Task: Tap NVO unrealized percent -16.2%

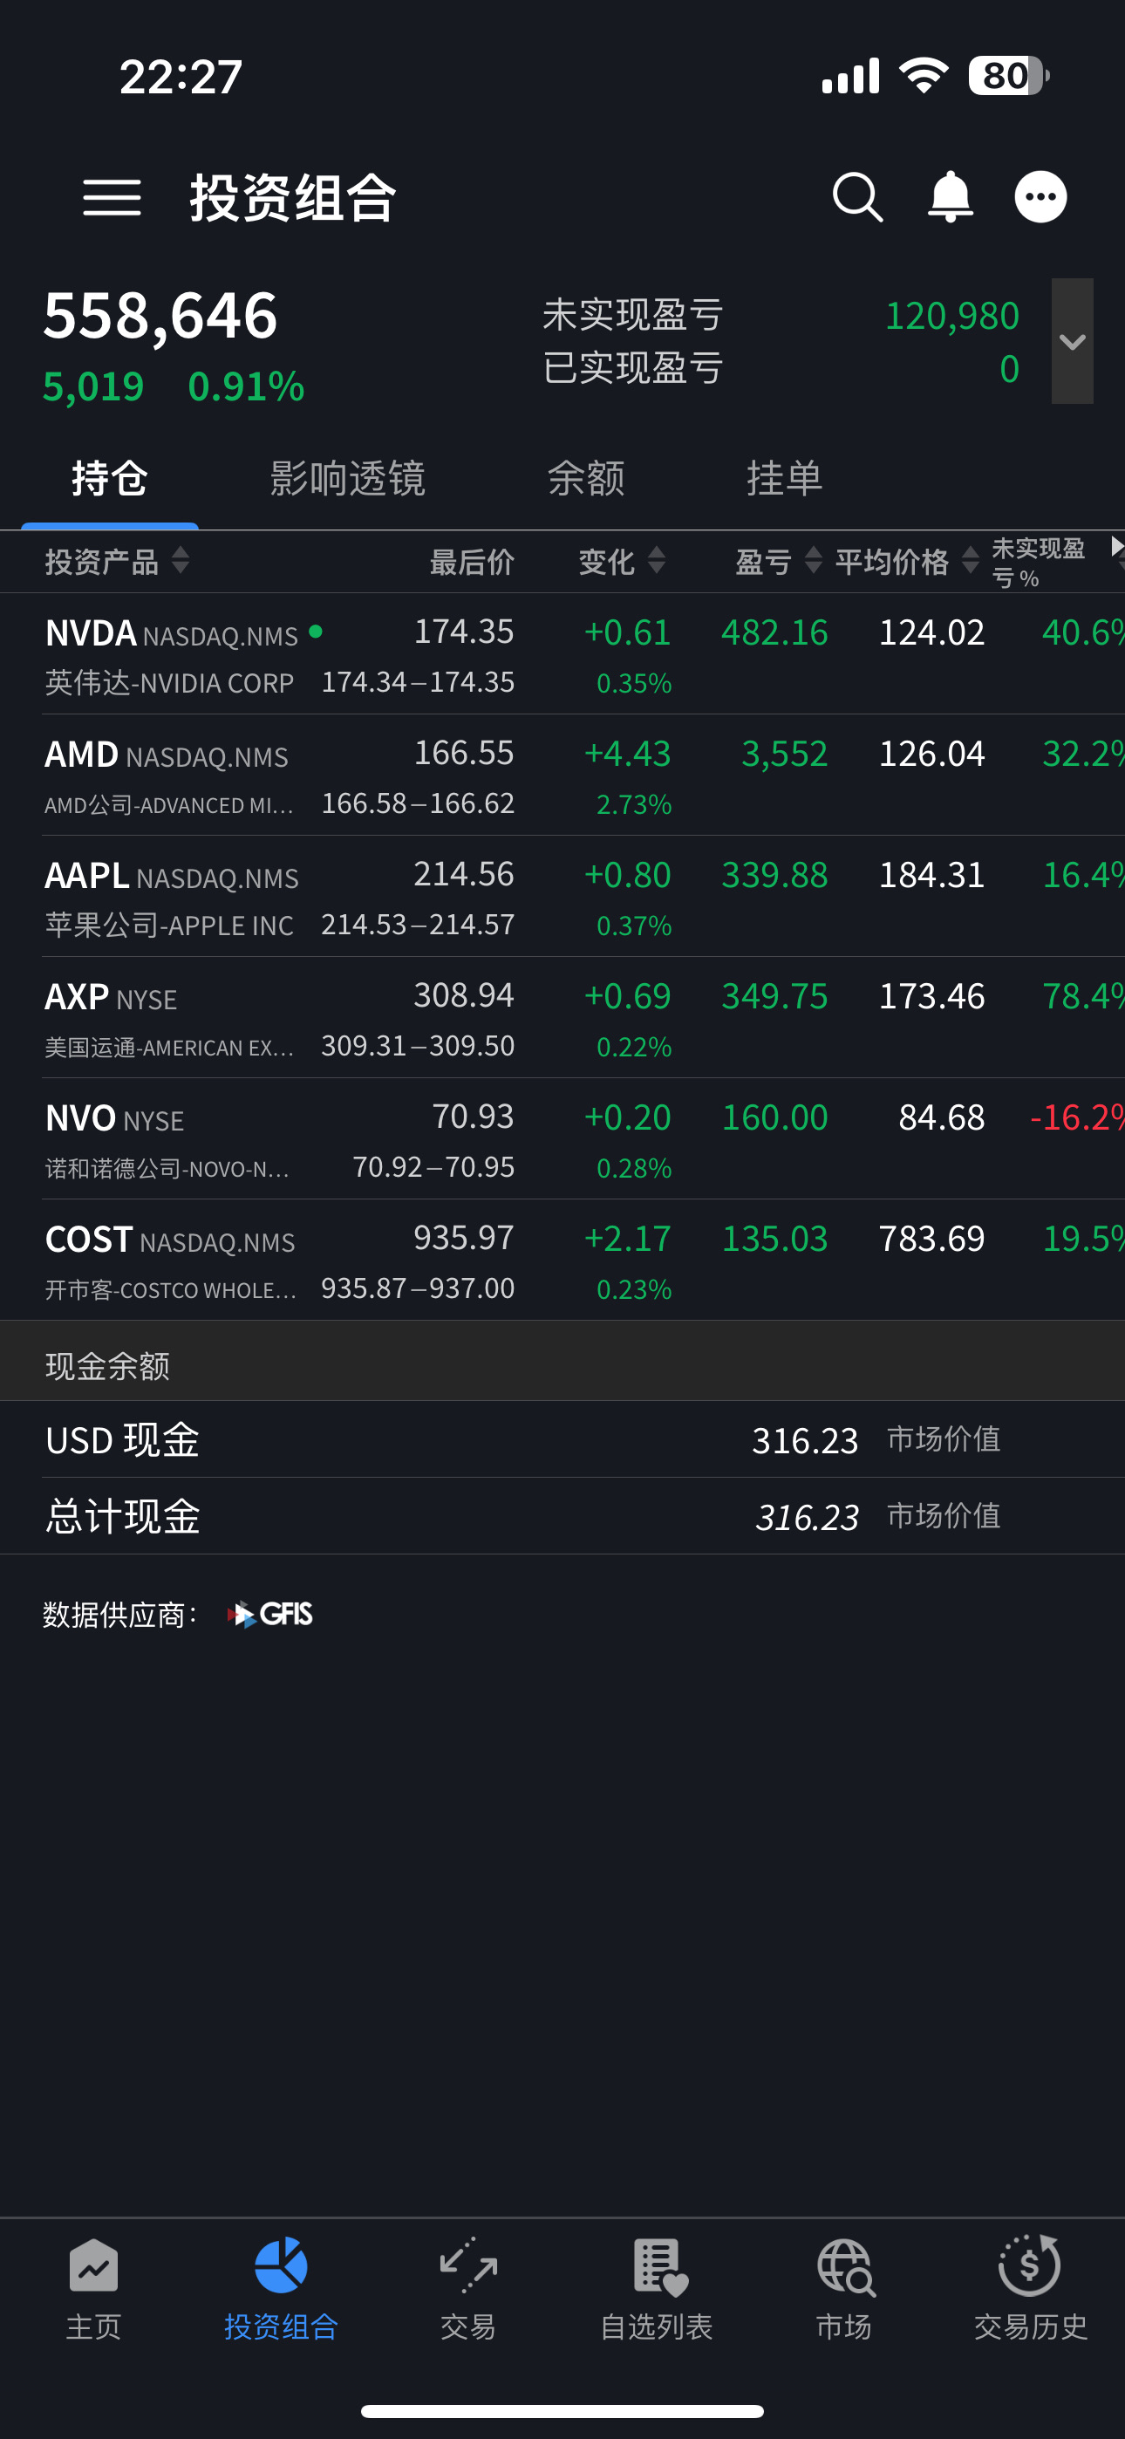Action: (1077, 1117)
